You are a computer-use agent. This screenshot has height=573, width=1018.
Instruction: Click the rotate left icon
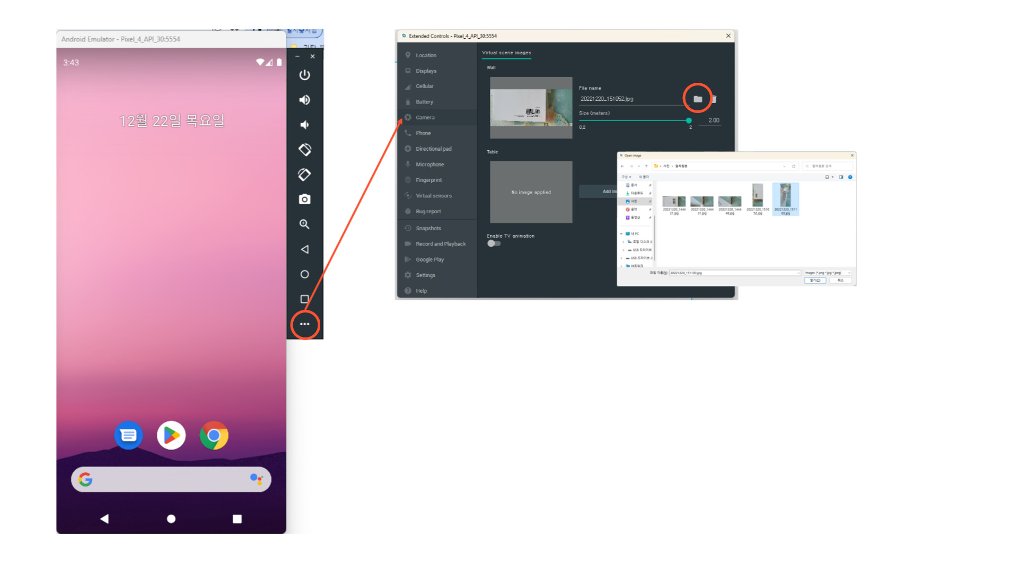[x=304, y=150]
